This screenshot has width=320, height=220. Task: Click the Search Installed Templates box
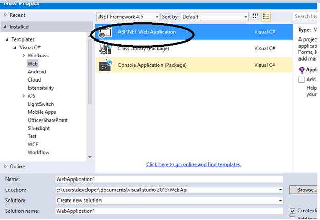point(306,16)
